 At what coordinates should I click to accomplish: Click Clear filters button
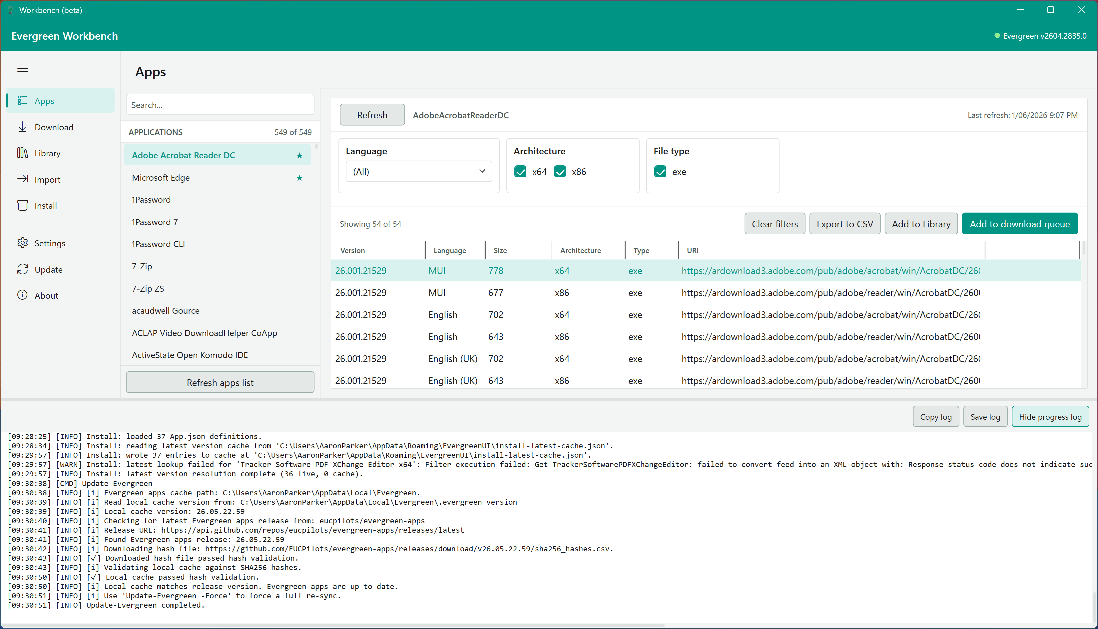click(775, 224)
